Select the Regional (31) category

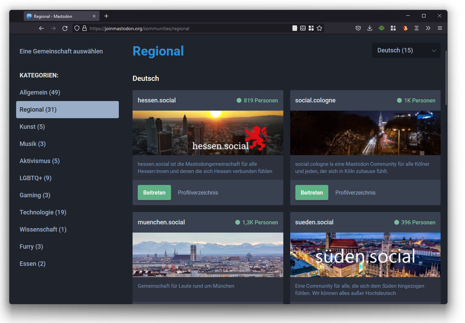tap(67, 110)
